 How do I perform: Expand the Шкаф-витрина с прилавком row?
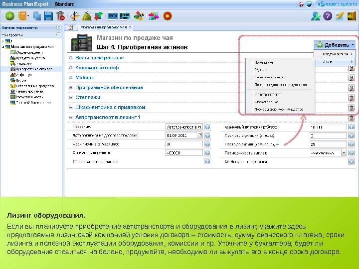(71, 108)
